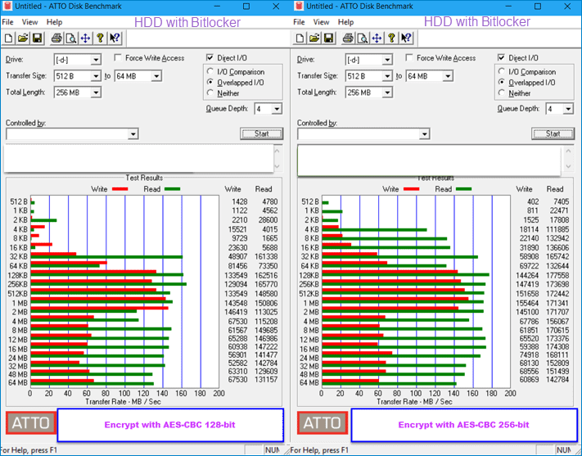Screen dimensions: 582x456
Task: Select Neither radio option in right window
Action: point(503,93)
